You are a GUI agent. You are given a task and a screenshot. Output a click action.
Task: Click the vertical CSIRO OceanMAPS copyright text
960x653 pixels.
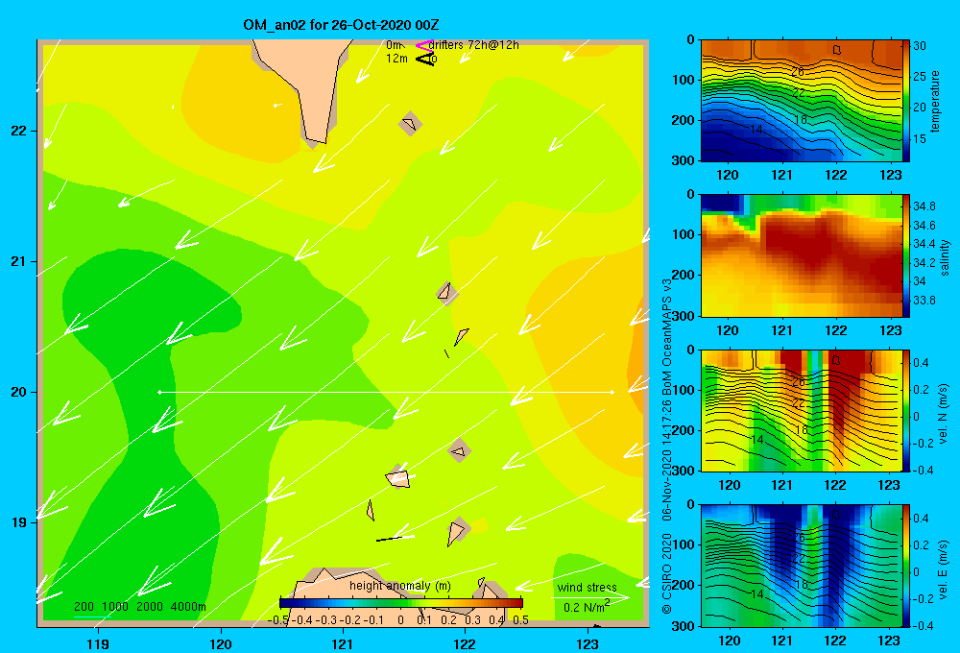coord(667,446)
